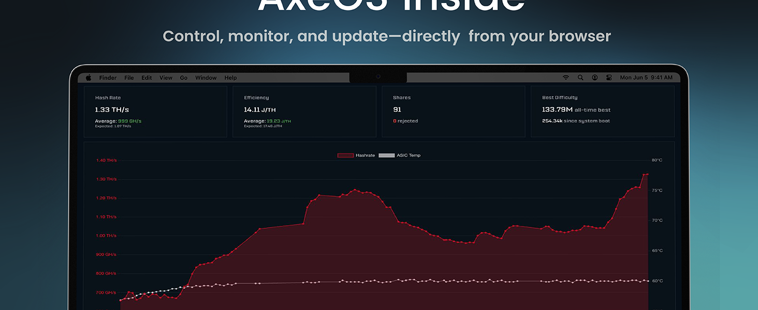Open the Finder menu
Viewport: 758px width, 310px height.
pos(108,78)
